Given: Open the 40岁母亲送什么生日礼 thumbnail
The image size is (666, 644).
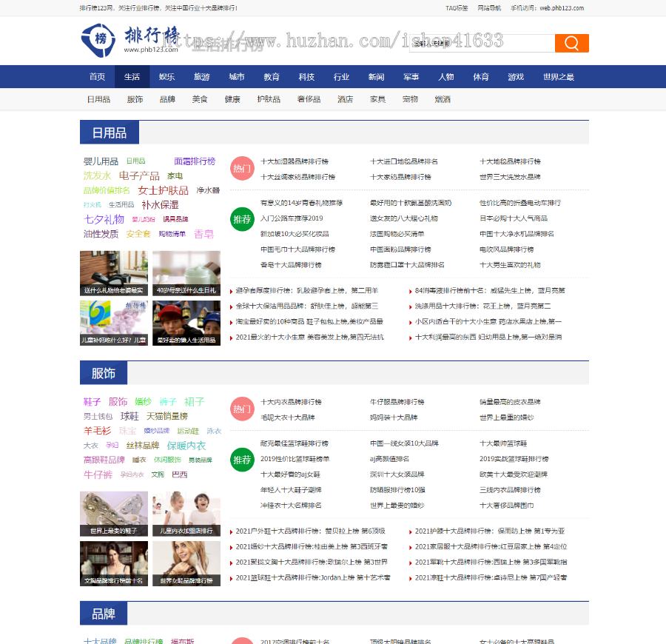Looking at the screenshot, I should tap(186, 273).
